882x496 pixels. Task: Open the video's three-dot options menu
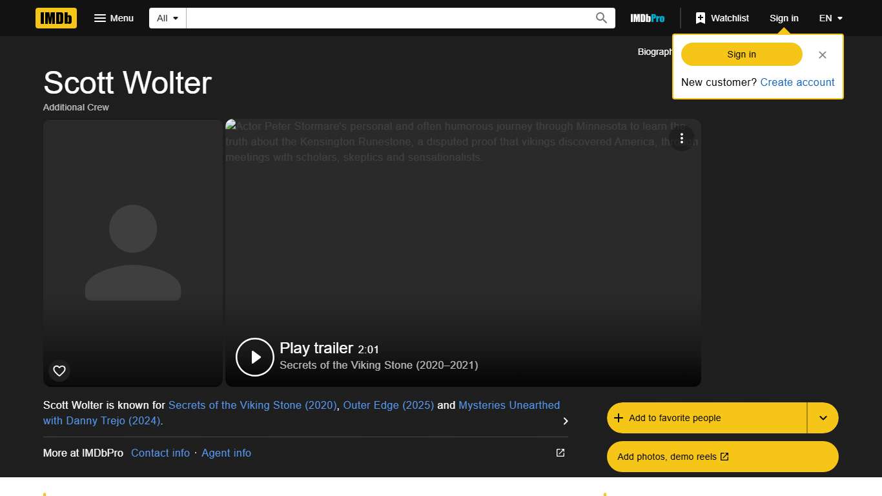coord(682,138)
